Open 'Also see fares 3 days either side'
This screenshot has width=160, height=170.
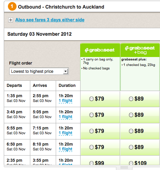coord(50,20)
